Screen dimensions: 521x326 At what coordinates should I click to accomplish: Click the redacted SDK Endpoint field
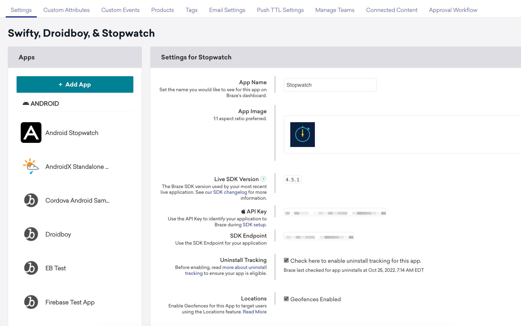click(x=319, y=236)
